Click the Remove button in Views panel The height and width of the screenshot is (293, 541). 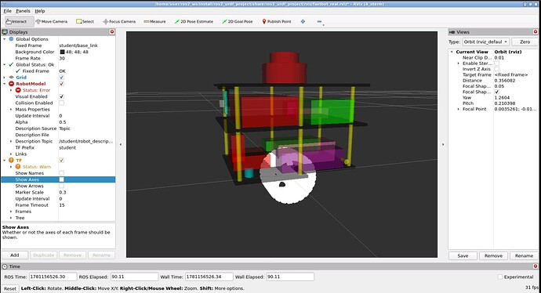[493, 255]
